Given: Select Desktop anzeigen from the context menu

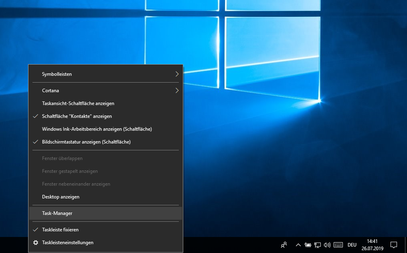Looking at the screenshot, I should click(105, 197).
